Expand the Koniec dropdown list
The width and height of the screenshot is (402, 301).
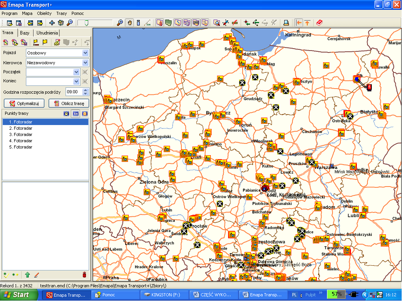(76, 82)
